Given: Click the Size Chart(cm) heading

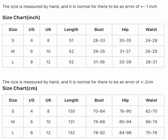Looking at the screenshot, I should point(20,88).
